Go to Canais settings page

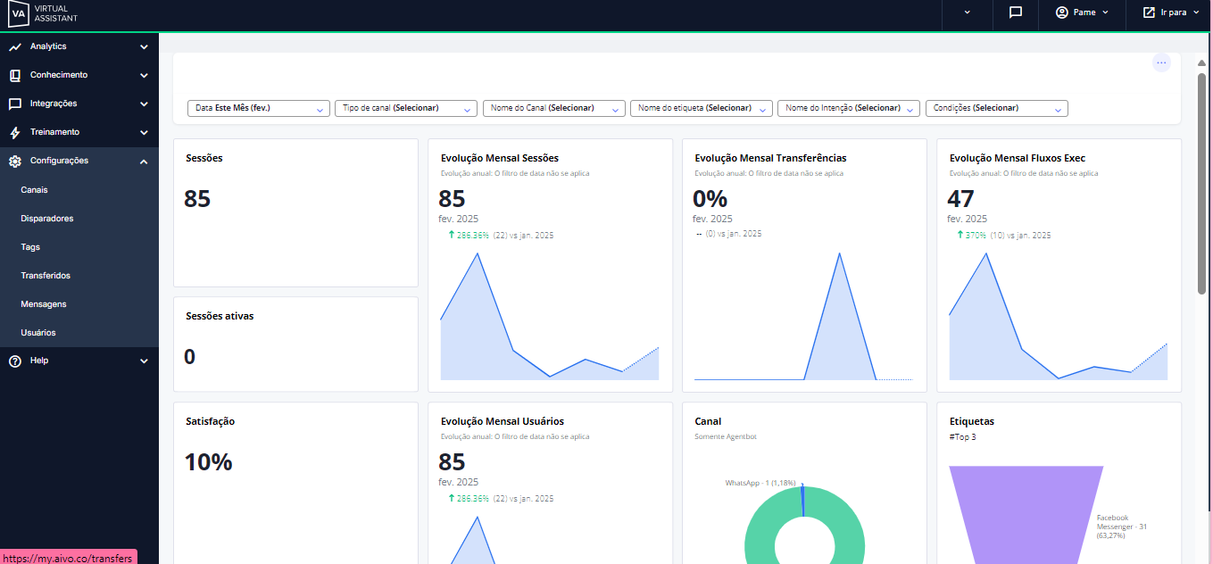35,190
